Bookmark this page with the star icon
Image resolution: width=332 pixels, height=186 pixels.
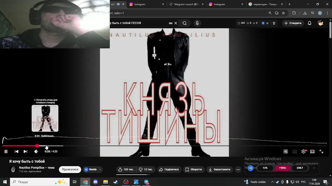pos(283,13)
